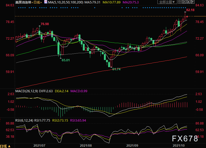Select the RSI3:65.94 value
206x148 pixels.
[x=78, y=121]
